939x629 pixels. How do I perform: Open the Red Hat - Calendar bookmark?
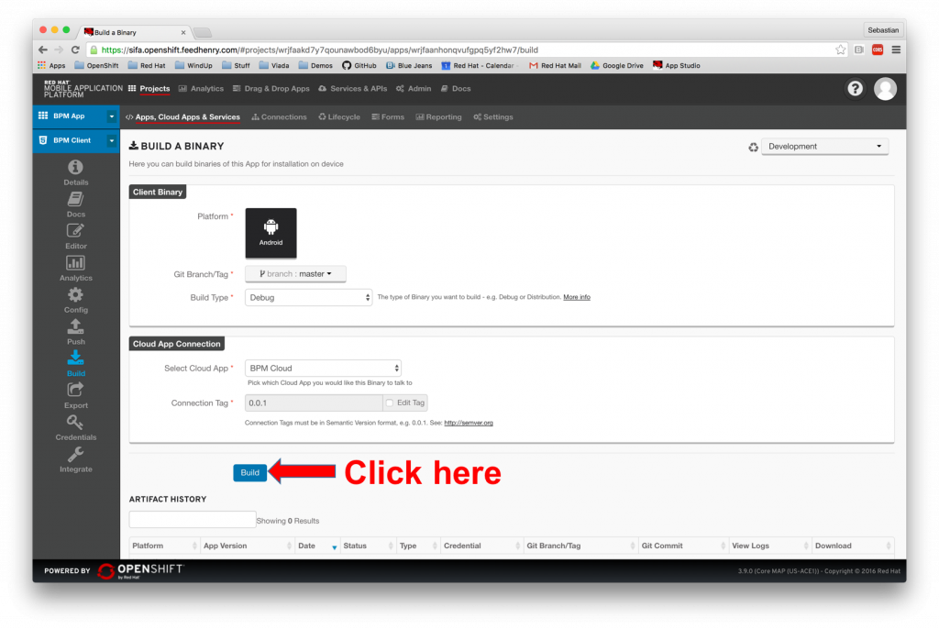pos(478,65)
